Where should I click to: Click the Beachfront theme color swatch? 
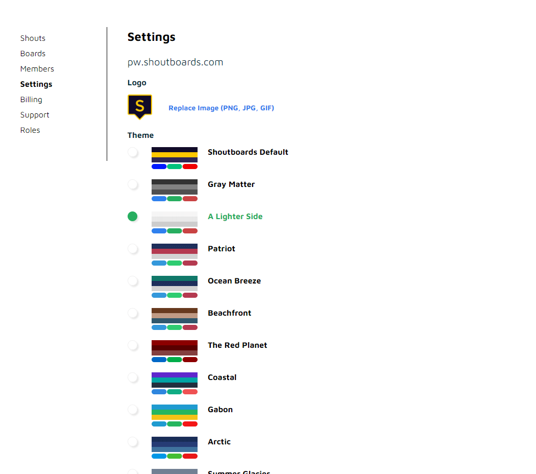174,319
